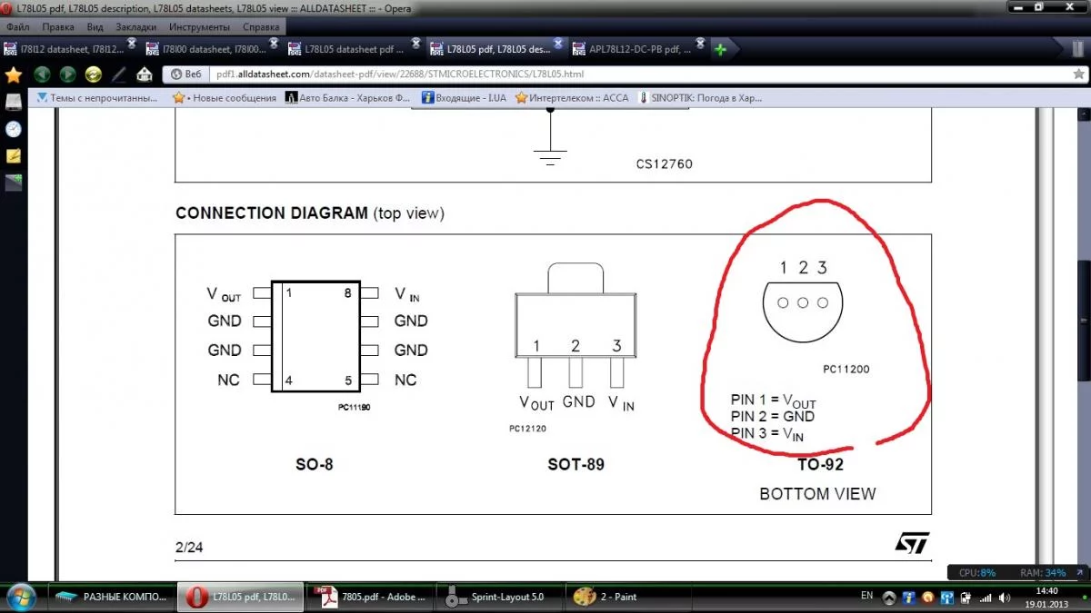Click the CPU 8% gadget readout
This screenshot has height=613, width=1091.
tap(977, 573)
